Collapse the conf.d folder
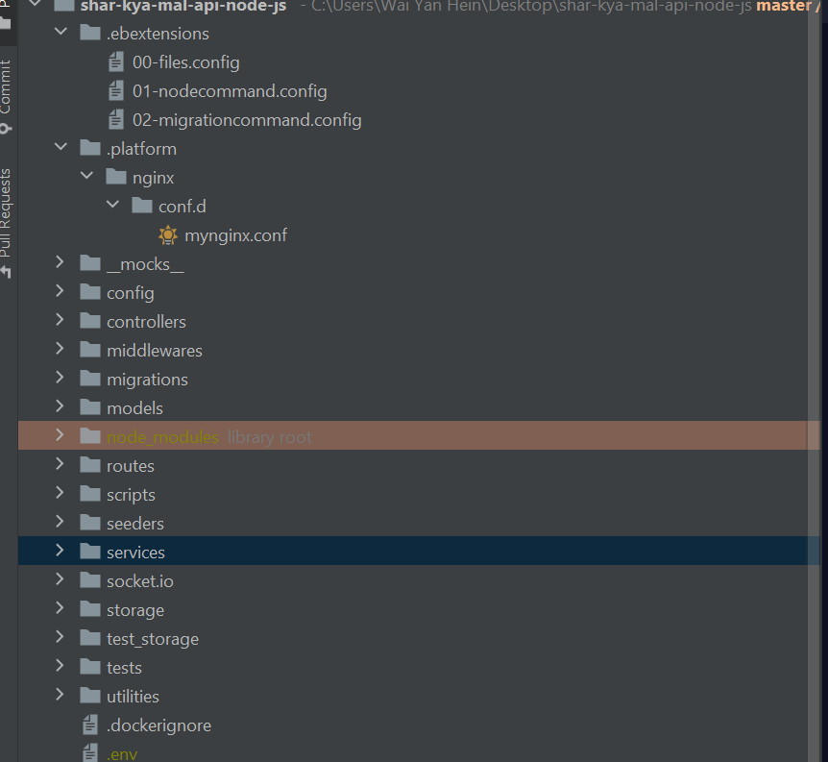Screen dimensions: 828x762 click(x=112, y=205)
